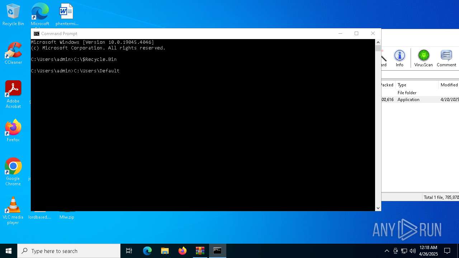Sort WinRAR list by Type column
The width and height of the screenshot is (459, 258).
coord(417,85)
